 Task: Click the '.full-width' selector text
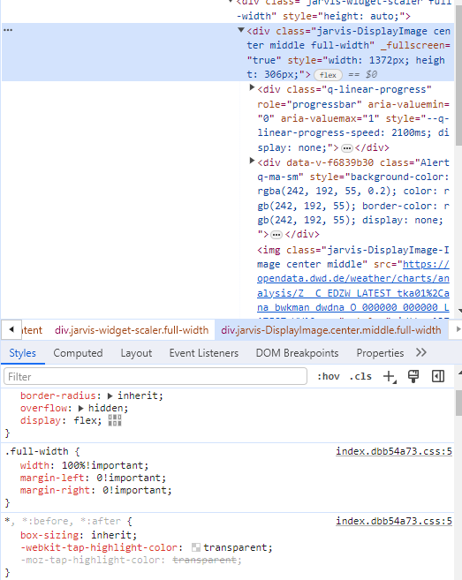click(x=36, y=452)
